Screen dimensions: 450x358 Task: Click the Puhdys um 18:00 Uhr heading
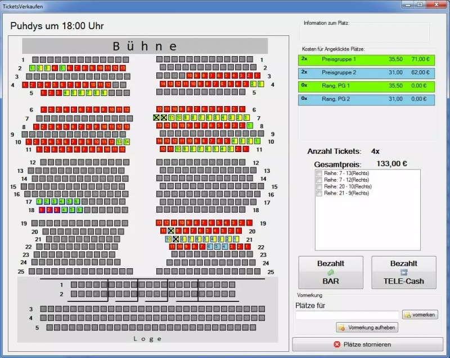coord(57,26)
